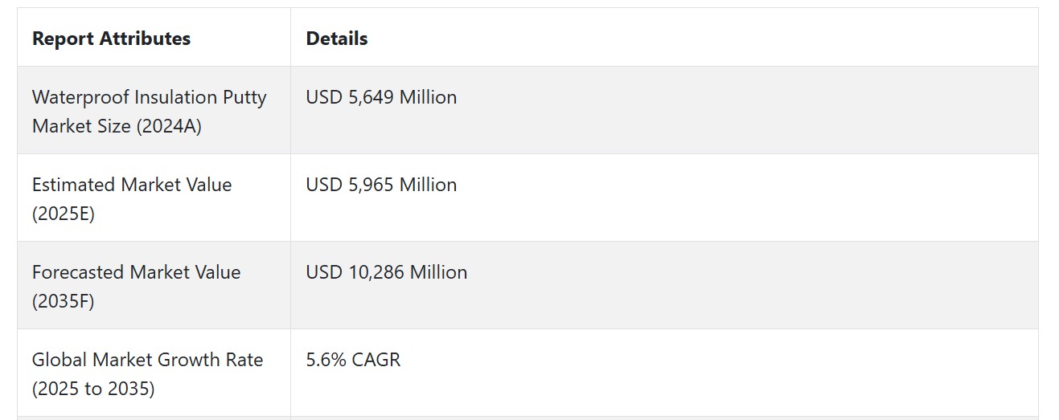The height and width of the screenshot is (420, 1059).
Task: Select the Waterproof Insulation Putty Market Size cell
Action: click(154, 111)
